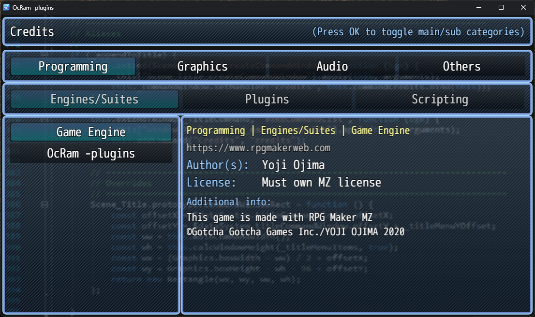This screenshot has width=535, height=317.
Task: Minimize the OcRam -plugins window
Action: [x=479, y=7]
